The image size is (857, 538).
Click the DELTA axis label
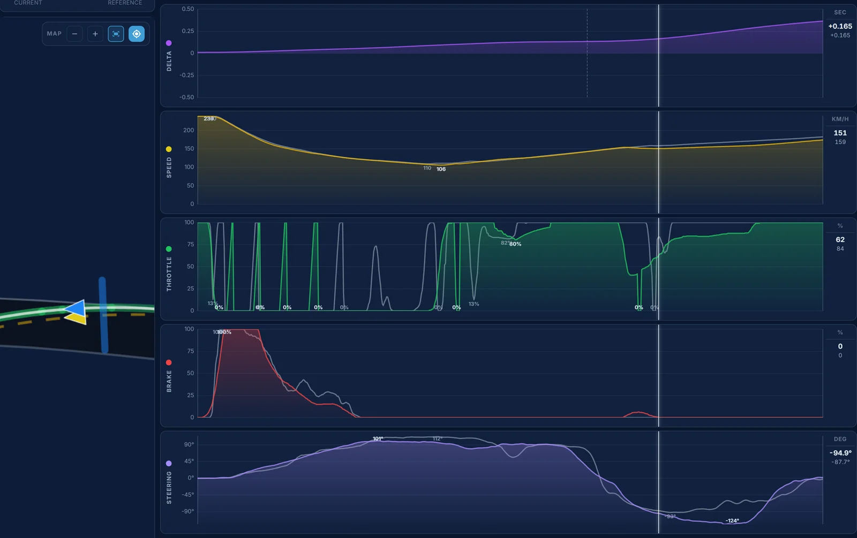[169, 61]
